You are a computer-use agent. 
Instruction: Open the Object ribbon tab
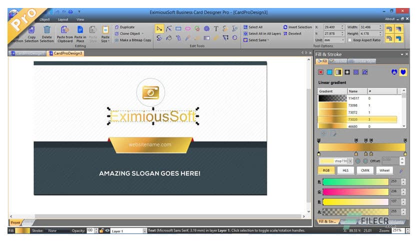pyautogui.click(x=44, y=19)
